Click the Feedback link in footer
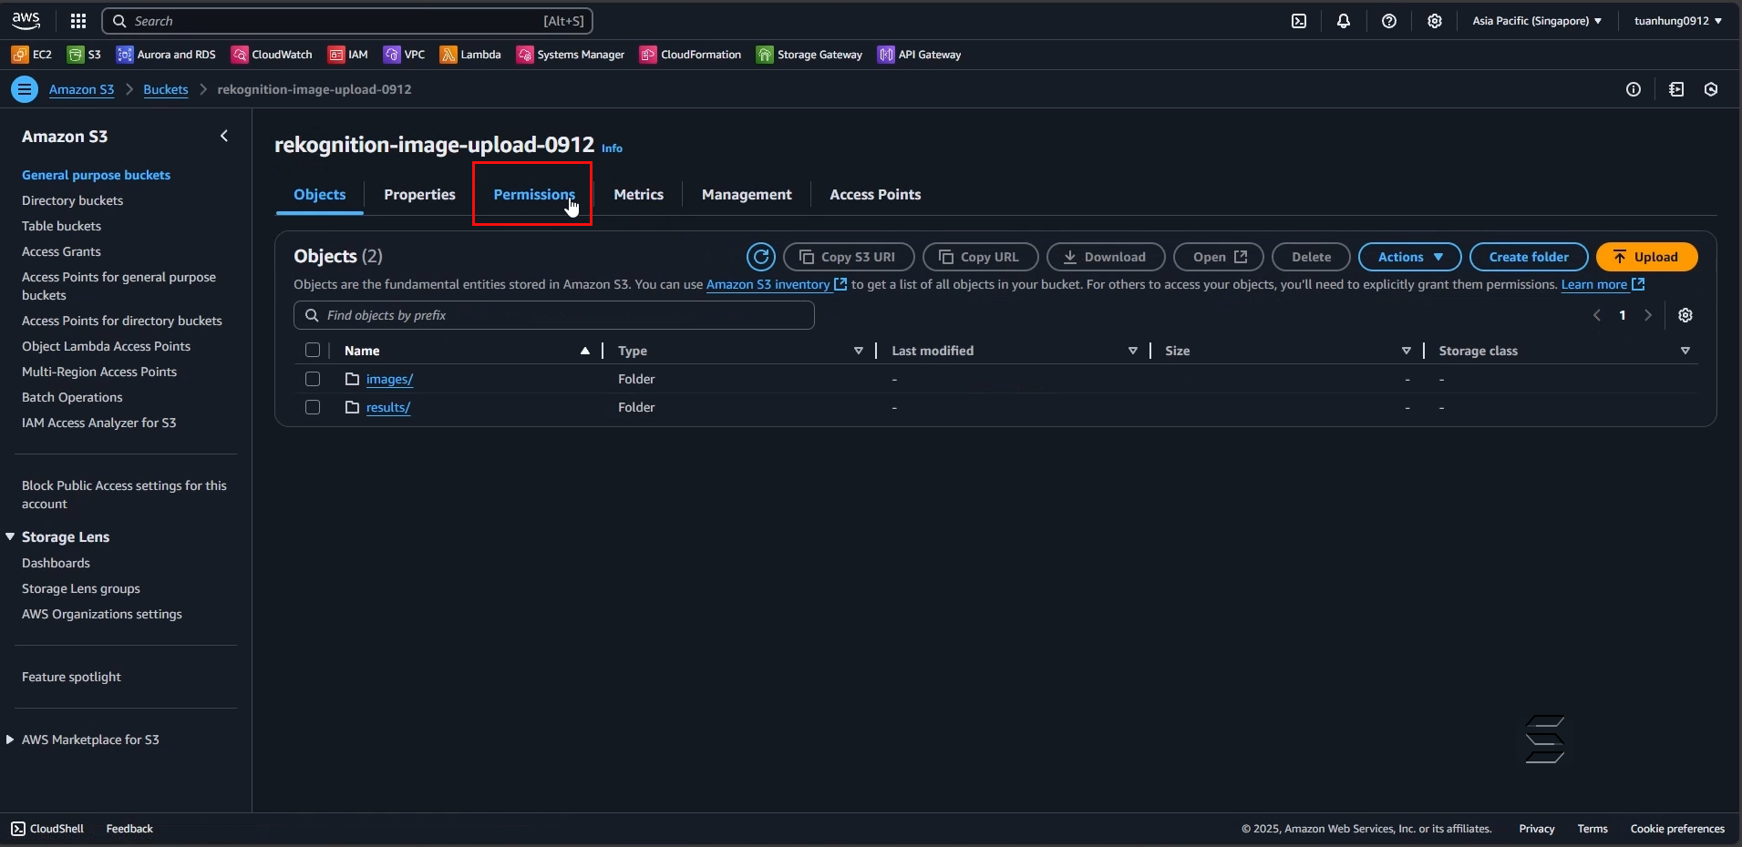 [x=129, y=829]
